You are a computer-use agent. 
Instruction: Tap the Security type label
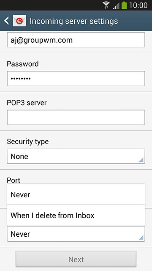[28, 142]
